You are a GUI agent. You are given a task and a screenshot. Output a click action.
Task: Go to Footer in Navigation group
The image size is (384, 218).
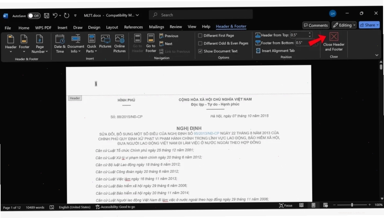[x=151, y=44]
